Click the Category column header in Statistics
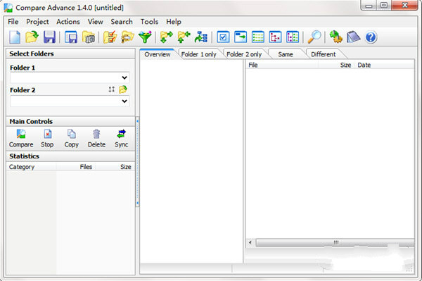 tap(31, 167)
